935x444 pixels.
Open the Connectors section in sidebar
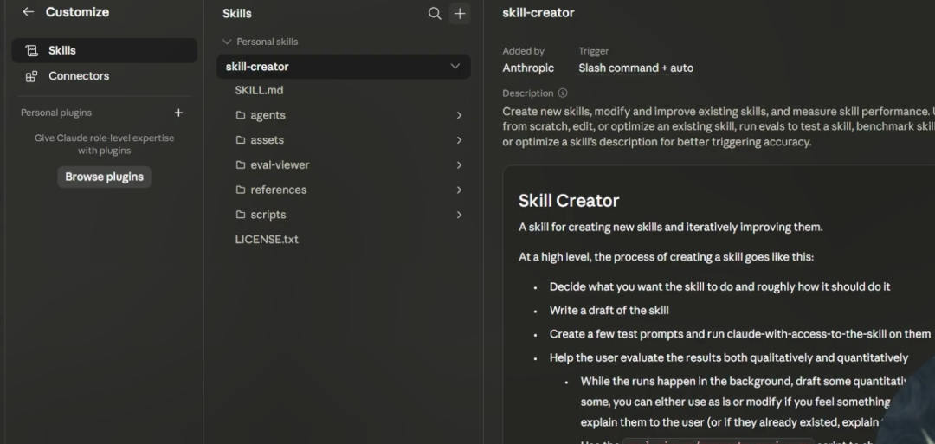105,76
